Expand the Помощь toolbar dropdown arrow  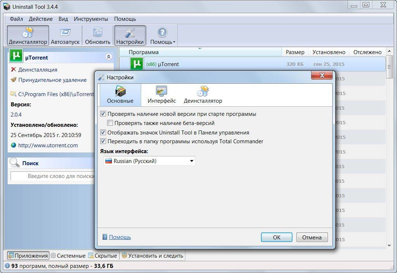174,42
